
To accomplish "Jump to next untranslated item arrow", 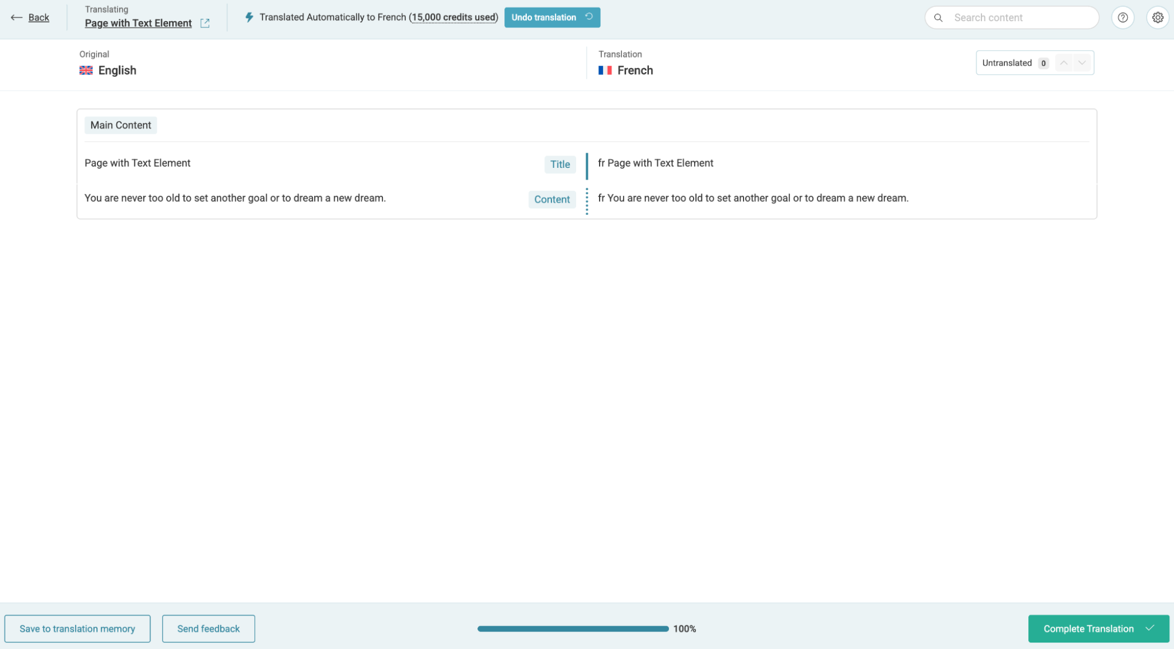I will click(x=1082, y=63).
